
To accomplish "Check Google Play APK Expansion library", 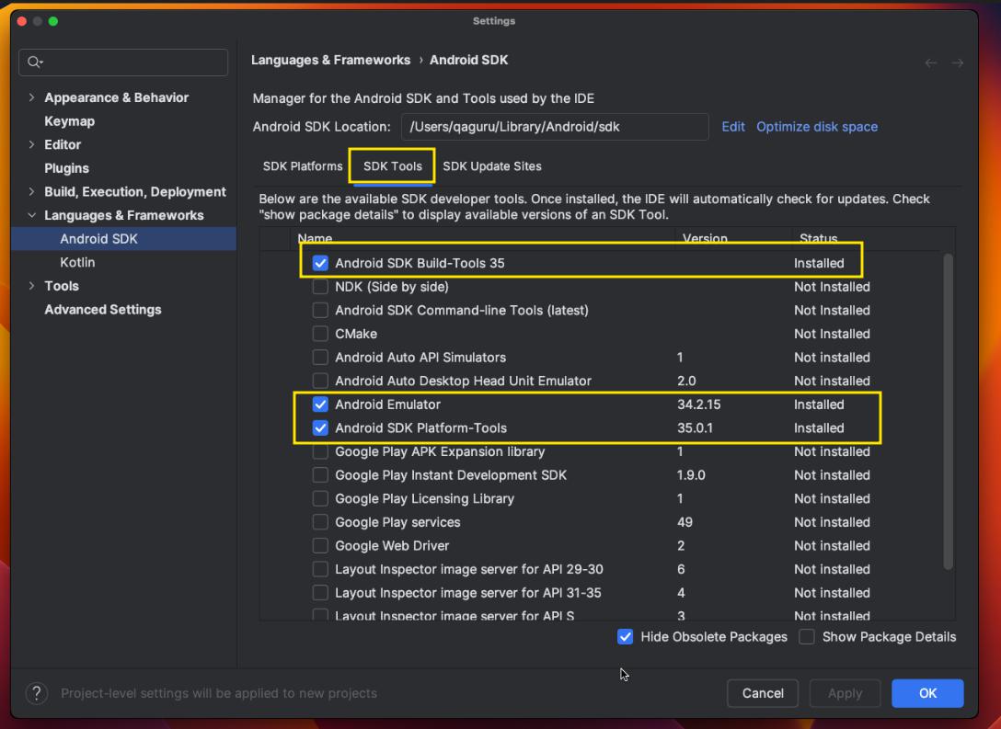I will (320, 451).
